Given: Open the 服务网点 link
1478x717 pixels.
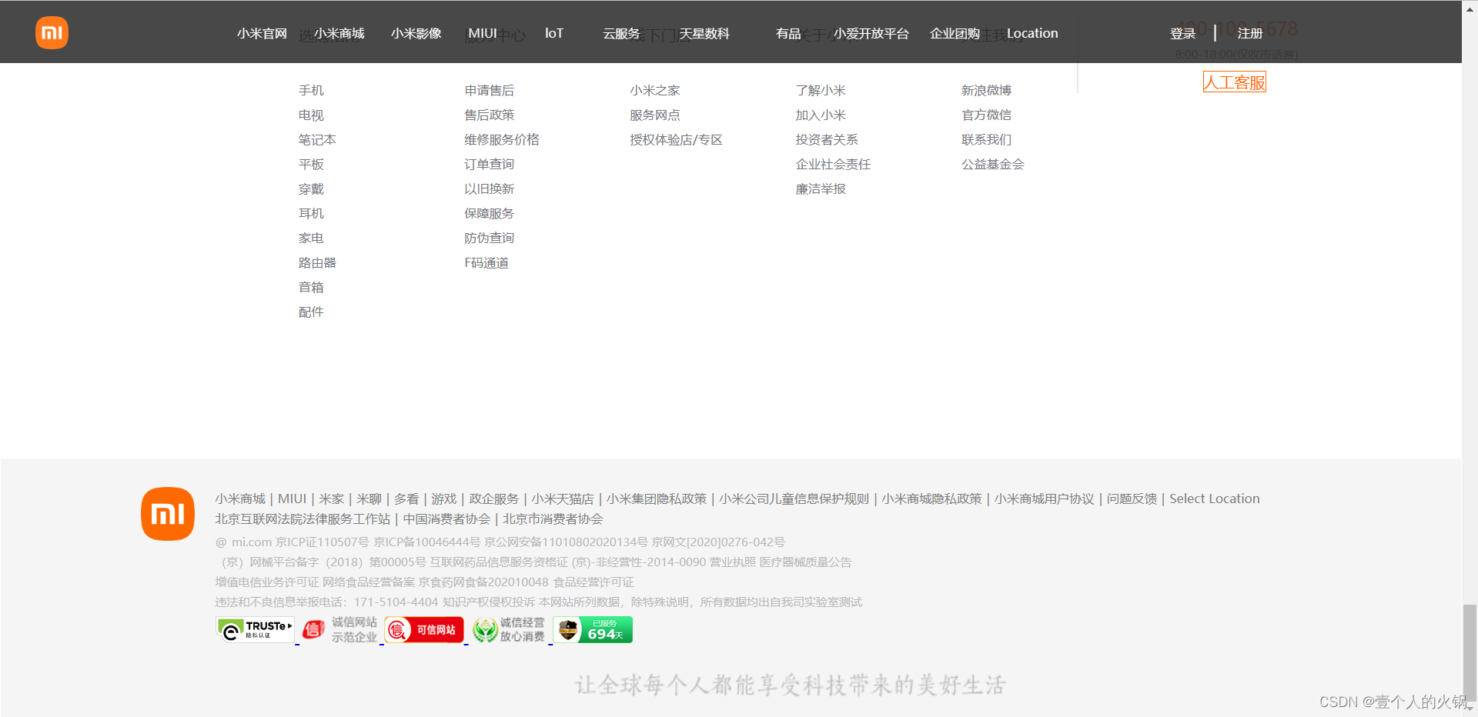Looking at the screenshot, I should pyautogui.click(x=655, y=115).
